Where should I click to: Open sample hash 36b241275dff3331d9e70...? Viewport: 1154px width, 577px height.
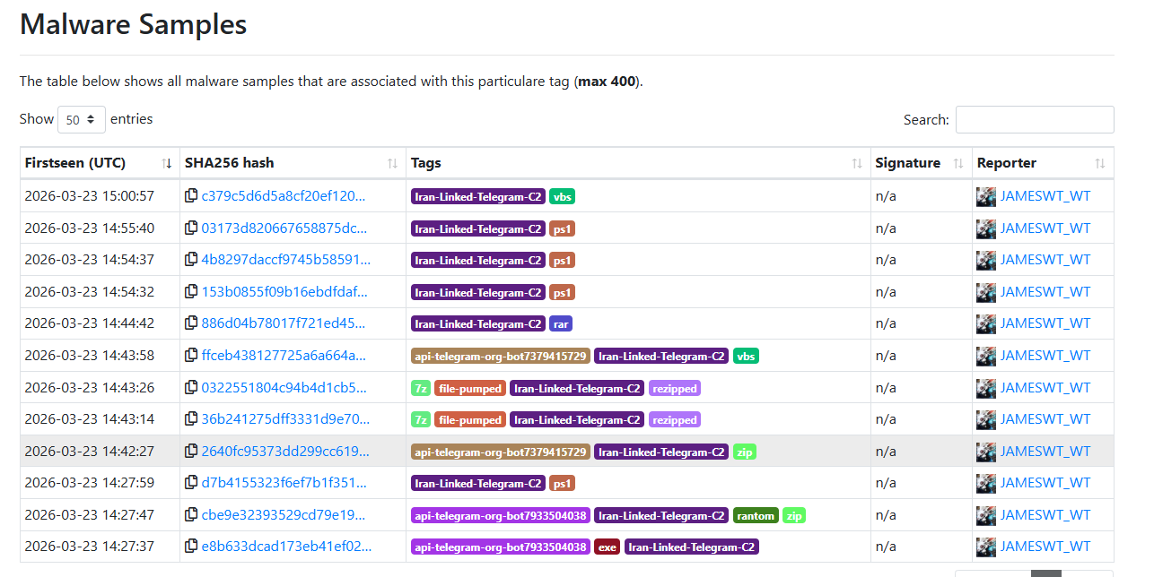click(x=285, y=419)
